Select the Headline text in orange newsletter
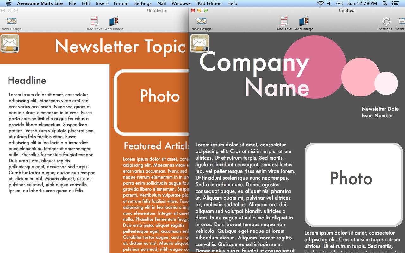This screenshot has height=253, width=405. tap(27, 81)
